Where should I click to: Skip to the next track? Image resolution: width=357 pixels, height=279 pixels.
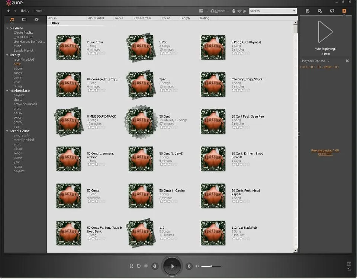[189, 266]
